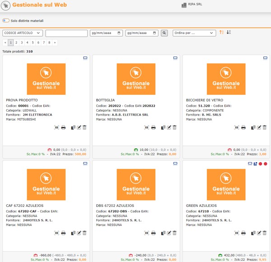This screenshot has height=262, width=271.
Task: Print the BOTTIGLIA item
Action: coord(154,127)
